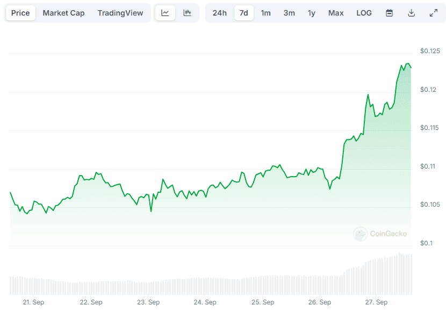The image size is (446, 313).
Task: Switch to the Market Cap tab
Action: [x=63, y=13]
